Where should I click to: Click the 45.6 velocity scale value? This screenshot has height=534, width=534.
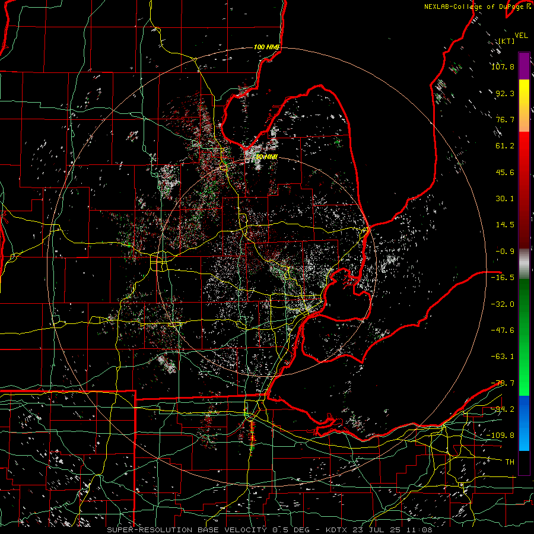point(505,172)
